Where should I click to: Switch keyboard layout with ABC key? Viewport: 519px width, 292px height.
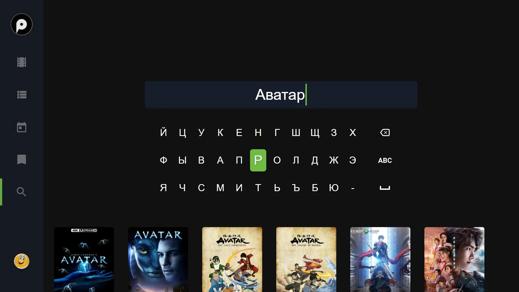click(385, 160)
